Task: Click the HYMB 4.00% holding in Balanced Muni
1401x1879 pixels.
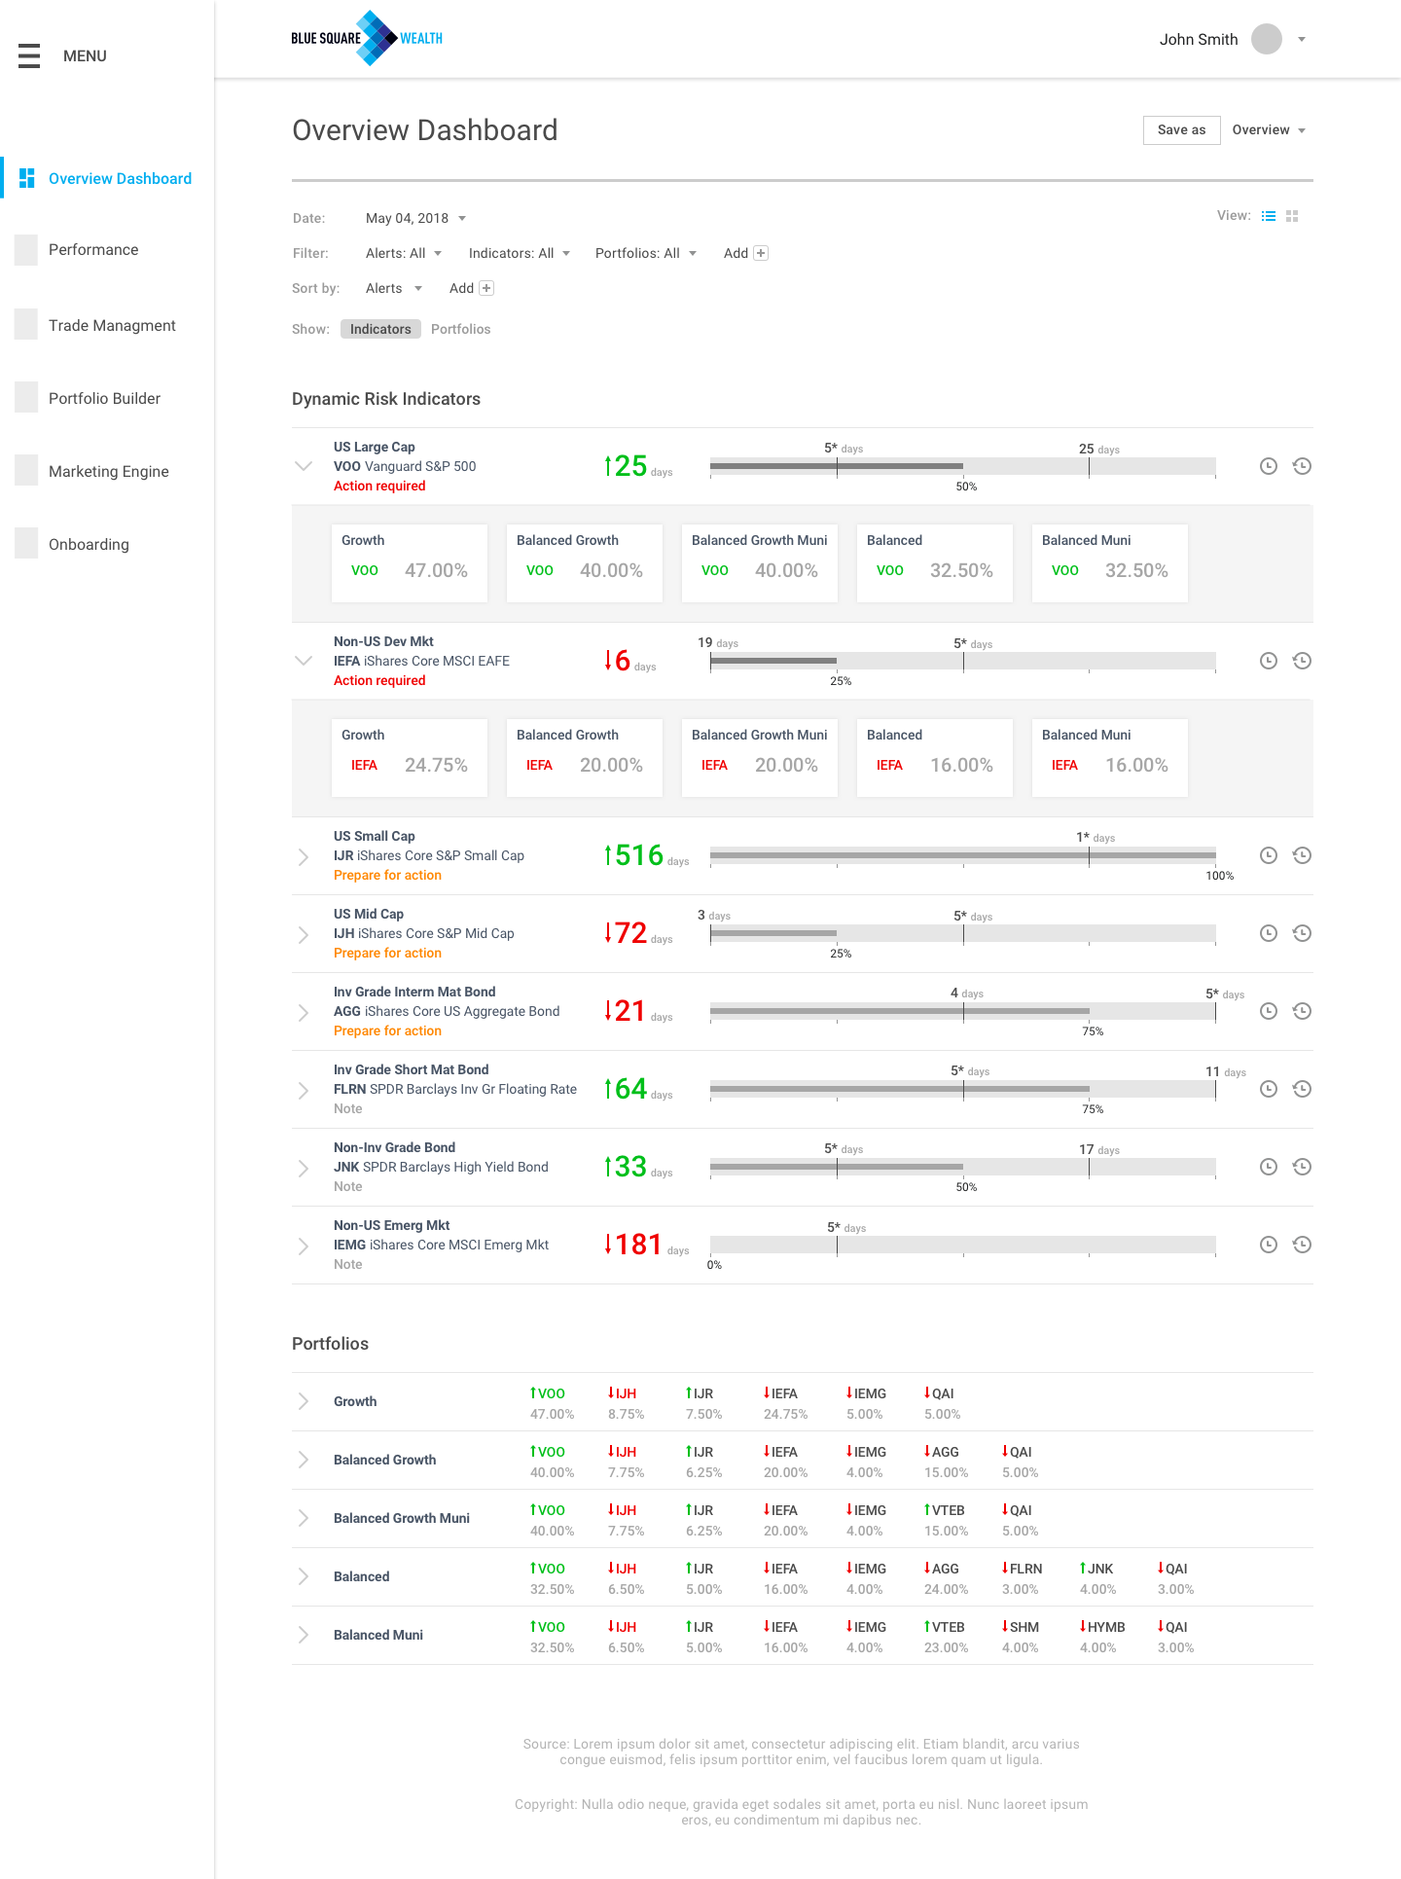Action: click(x=1102, y=1637)
